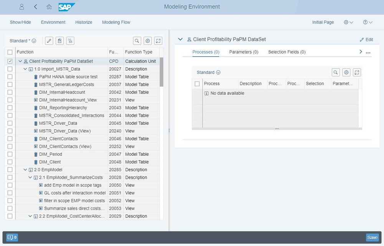The image size is (384, 246).
Task: Click the Initial Page button
Action: pos(323,22)
